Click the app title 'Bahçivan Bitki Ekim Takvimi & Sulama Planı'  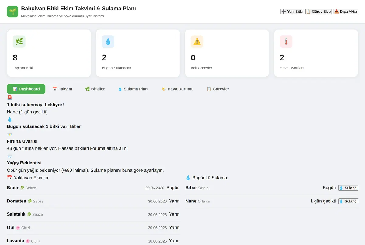[78, 9]
